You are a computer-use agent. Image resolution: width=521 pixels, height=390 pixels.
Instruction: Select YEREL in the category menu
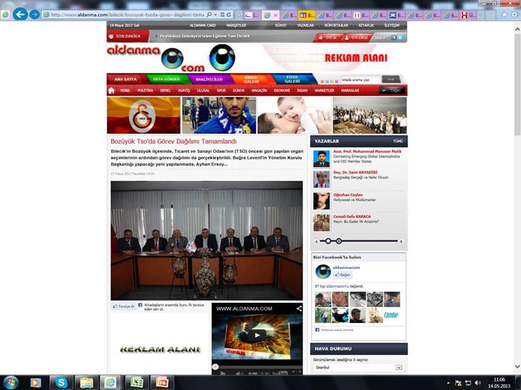tap(126, 90)
